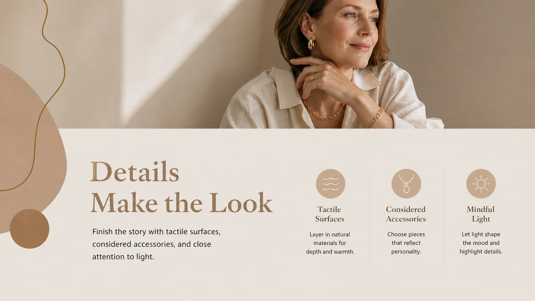This screenshot has width=535, height=301.
Task: Select the "Make the Look" title line
Action: (181, 203)
